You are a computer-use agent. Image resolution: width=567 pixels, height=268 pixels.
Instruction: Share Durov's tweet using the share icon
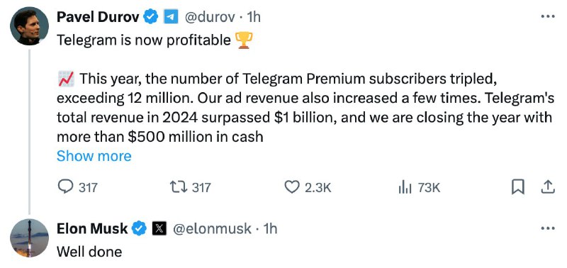(x=548, y=186)
